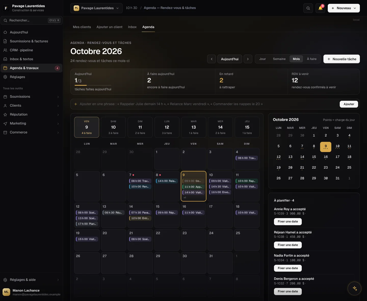
Task: Select VEN 9 day card in week strip
Action: [x=87, y=127]
